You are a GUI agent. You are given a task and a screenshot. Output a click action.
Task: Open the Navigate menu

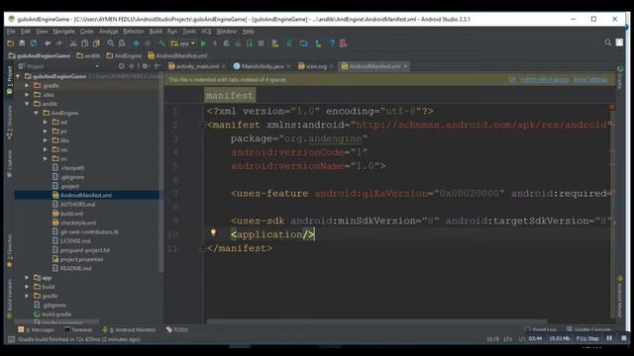click(x=63, y=31)
